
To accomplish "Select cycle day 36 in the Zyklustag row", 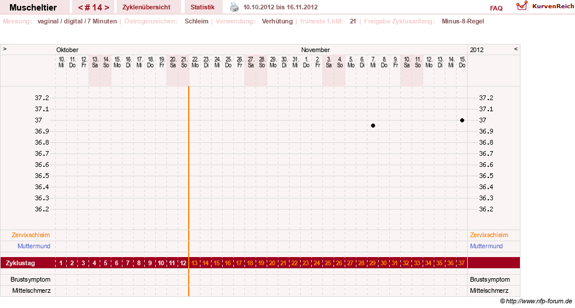I will coord(450,263).
